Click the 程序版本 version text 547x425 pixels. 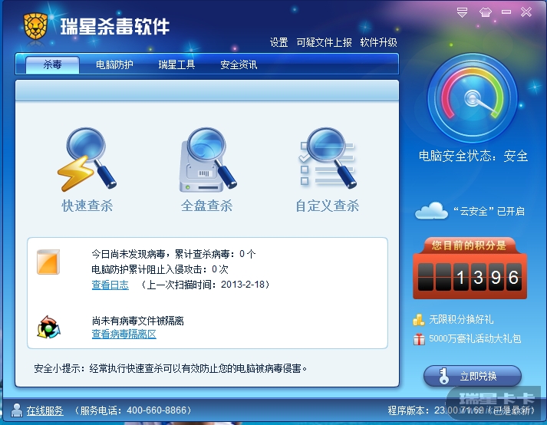(x=461, y=410)
